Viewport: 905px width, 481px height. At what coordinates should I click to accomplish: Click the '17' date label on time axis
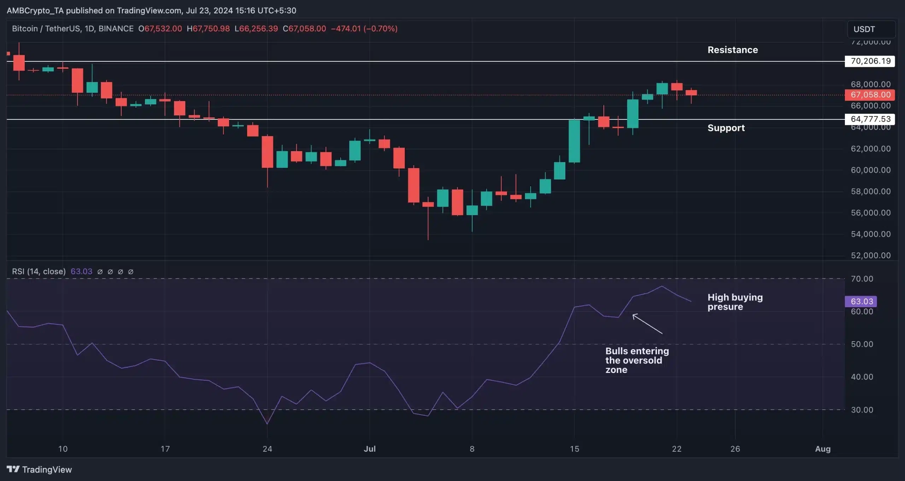(x=165, y=449)
